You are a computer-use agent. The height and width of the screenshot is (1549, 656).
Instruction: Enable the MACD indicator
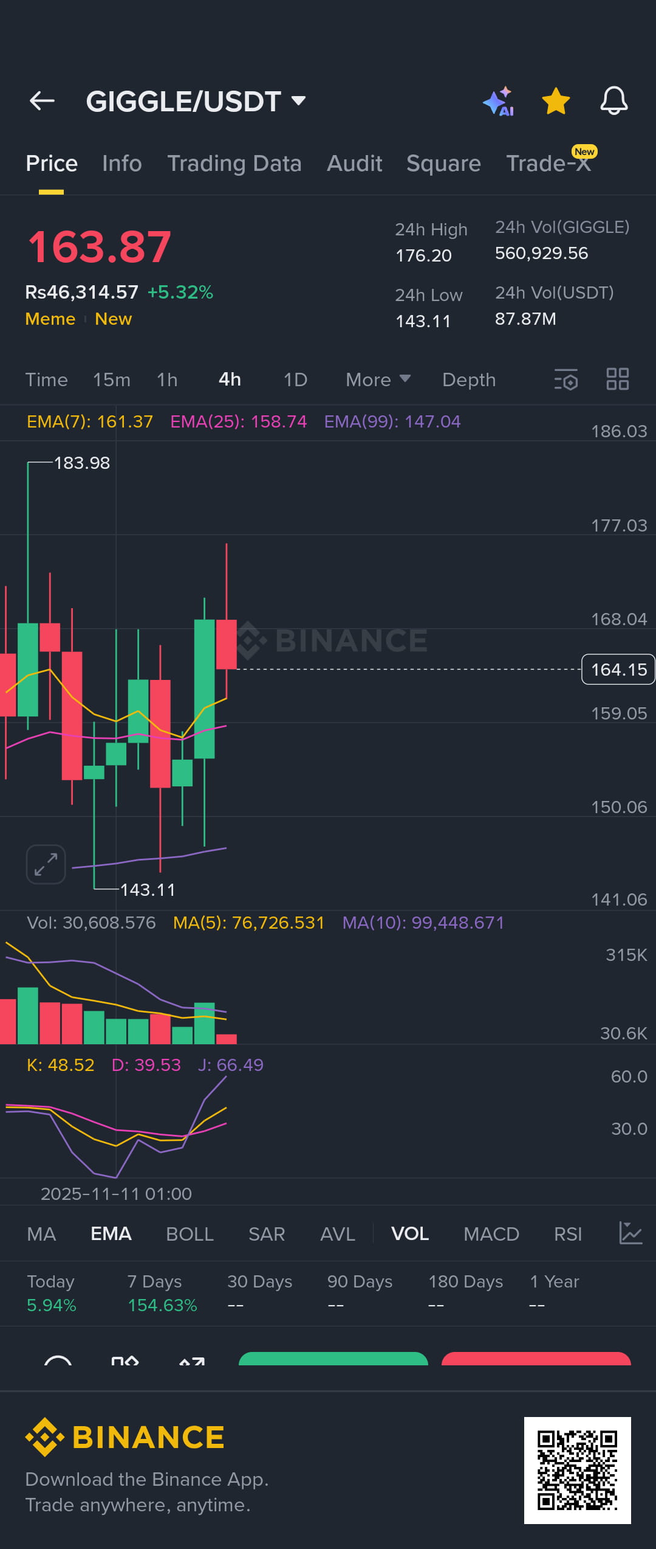coord(491,1233)
